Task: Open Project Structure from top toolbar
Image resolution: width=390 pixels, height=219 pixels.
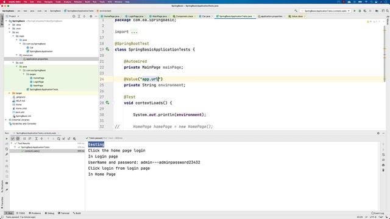Action: pos(377,11)
